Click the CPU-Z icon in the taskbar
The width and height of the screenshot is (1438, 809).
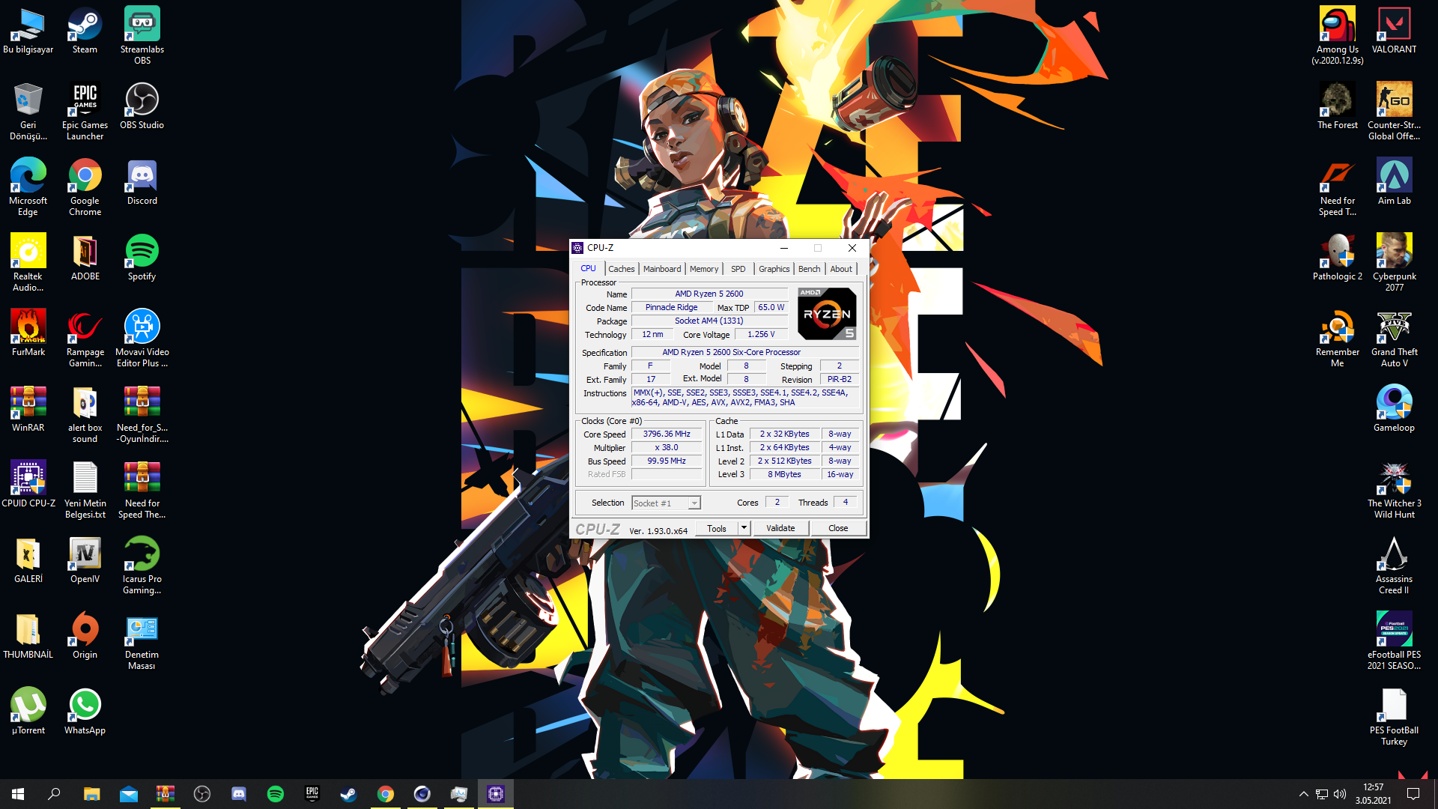point(495,794)
